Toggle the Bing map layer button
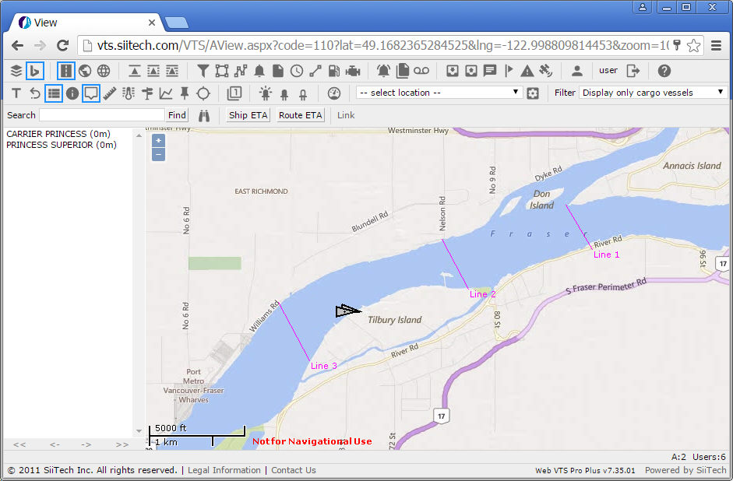 click(x=35, y=71)
